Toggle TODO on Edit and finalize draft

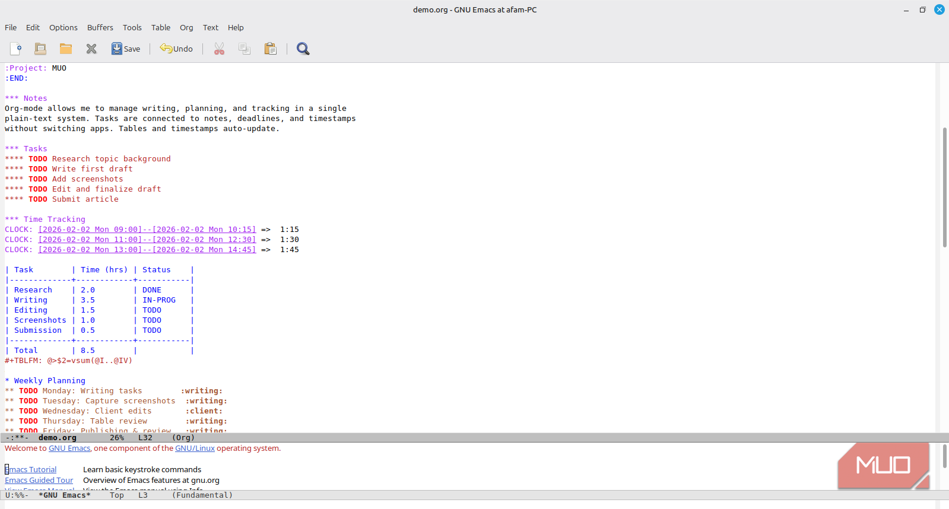[38, 189]
